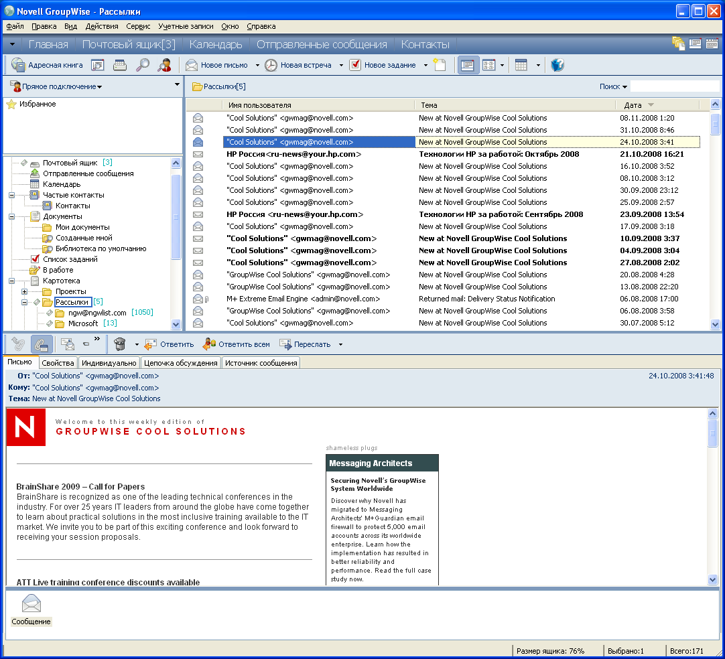Switch to the Свойства tab

[58, 363]
